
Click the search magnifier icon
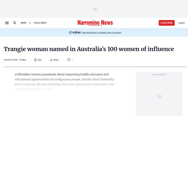tap(15, 23)
